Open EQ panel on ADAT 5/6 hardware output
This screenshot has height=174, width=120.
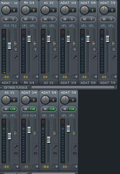point(55,153)
